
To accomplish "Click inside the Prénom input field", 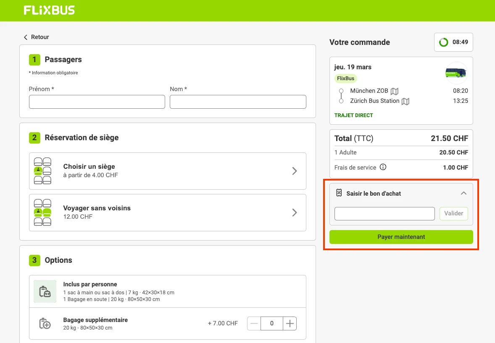I will 97,102.
